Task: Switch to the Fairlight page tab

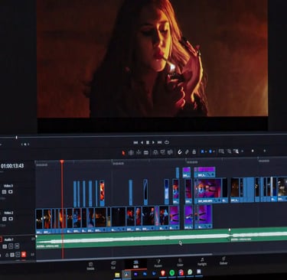Action: pyautogui.click(x=202, y=262)
